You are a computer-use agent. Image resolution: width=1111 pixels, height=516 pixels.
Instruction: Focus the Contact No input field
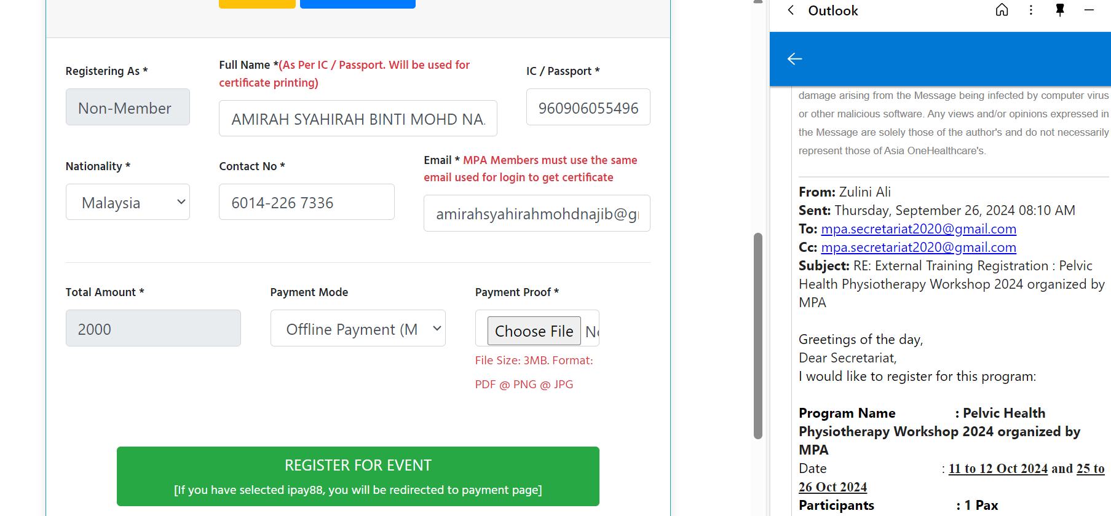tap(306, 202)
